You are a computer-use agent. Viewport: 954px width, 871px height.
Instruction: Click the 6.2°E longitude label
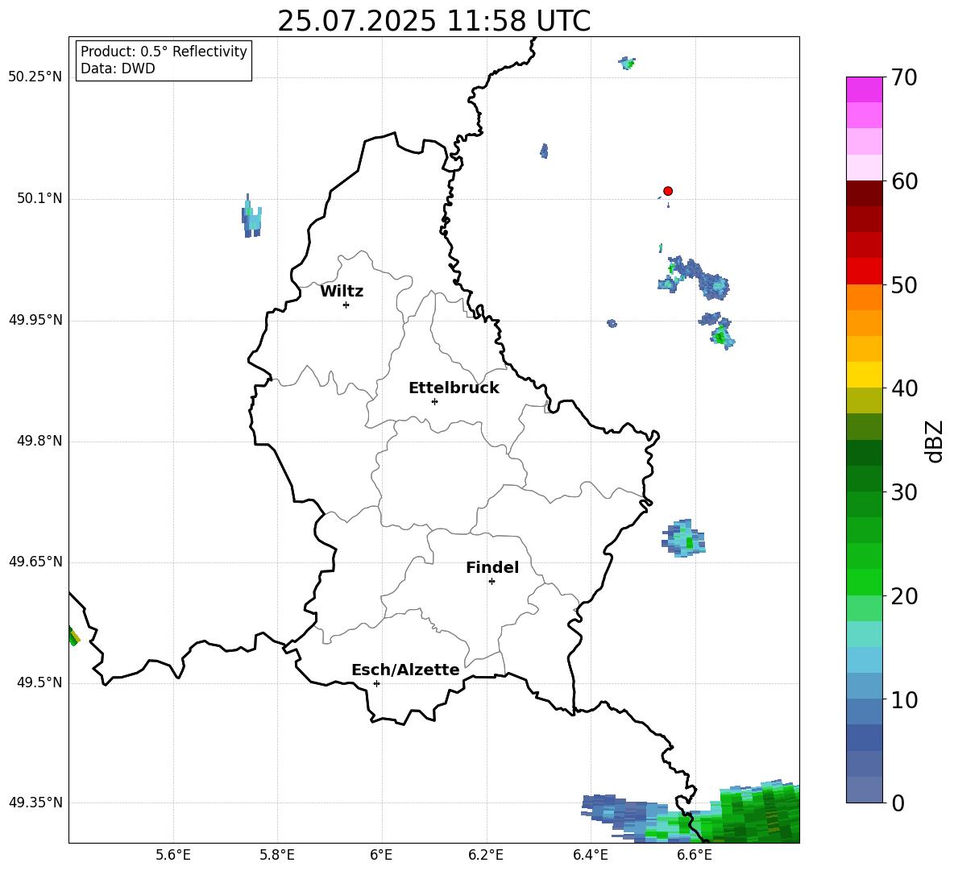pyautogui.click(x=486, y=855)
